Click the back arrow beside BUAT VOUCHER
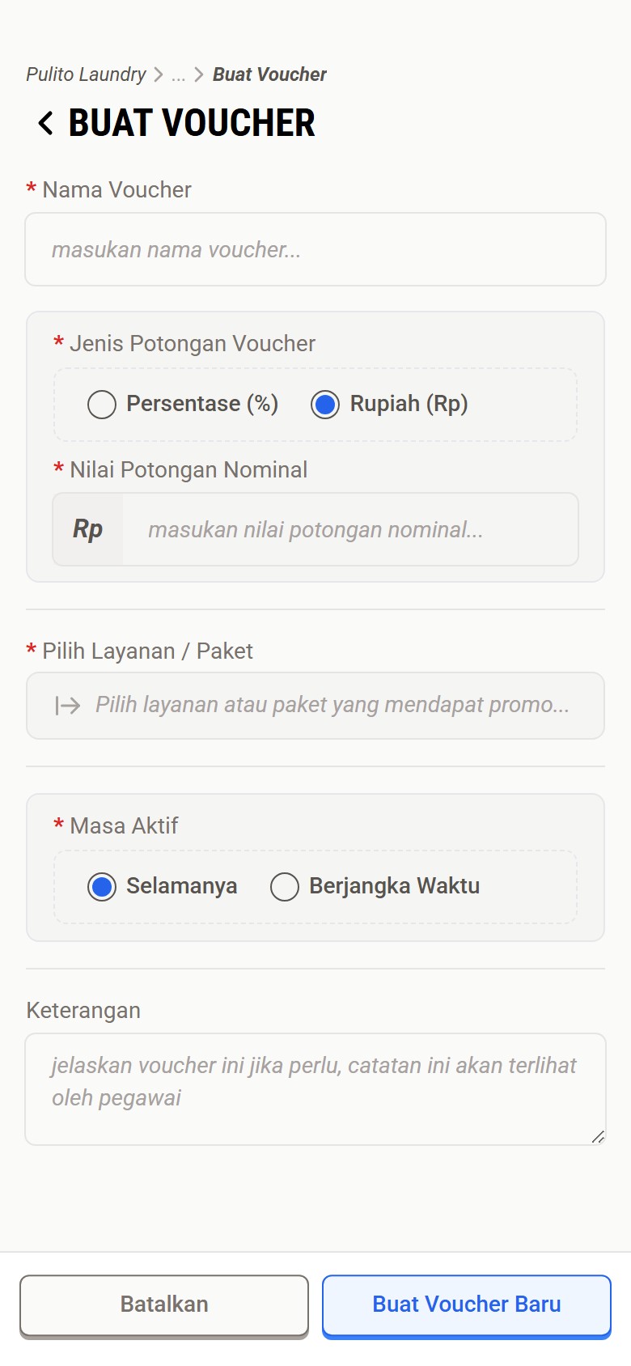This screenshot has height=1366, width=631. pyautogui.click(x=46, y=124)
